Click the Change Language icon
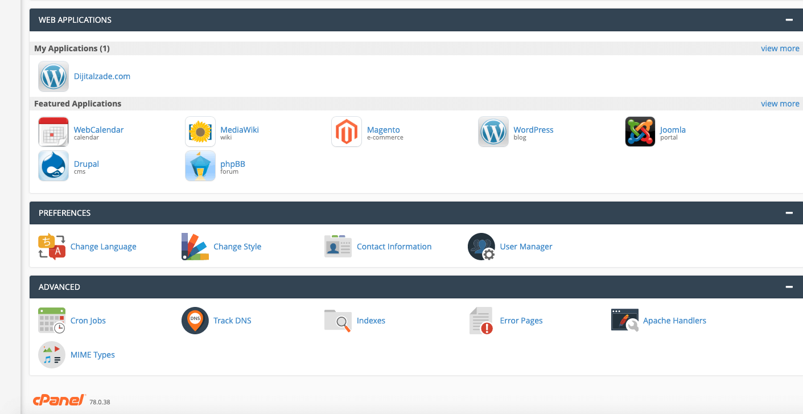The height and width of the screenshot is (414, 803). tap(52, 247)
